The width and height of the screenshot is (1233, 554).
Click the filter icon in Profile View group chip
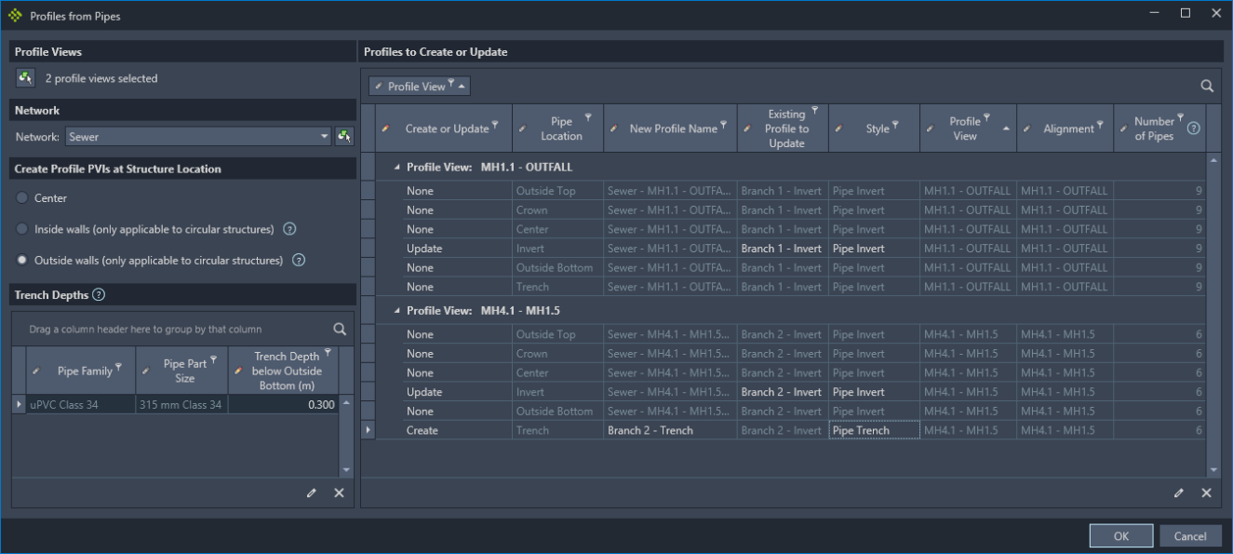450,84
